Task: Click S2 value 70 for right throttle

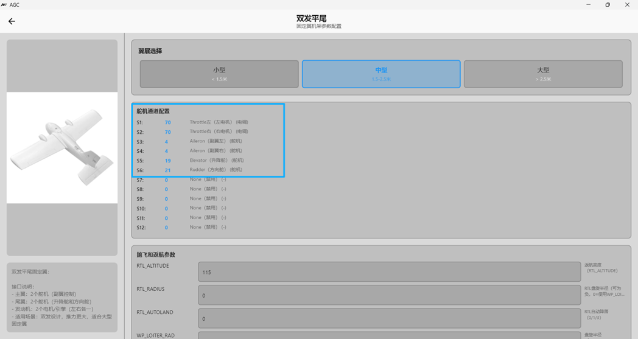Action: coord(167,132)
